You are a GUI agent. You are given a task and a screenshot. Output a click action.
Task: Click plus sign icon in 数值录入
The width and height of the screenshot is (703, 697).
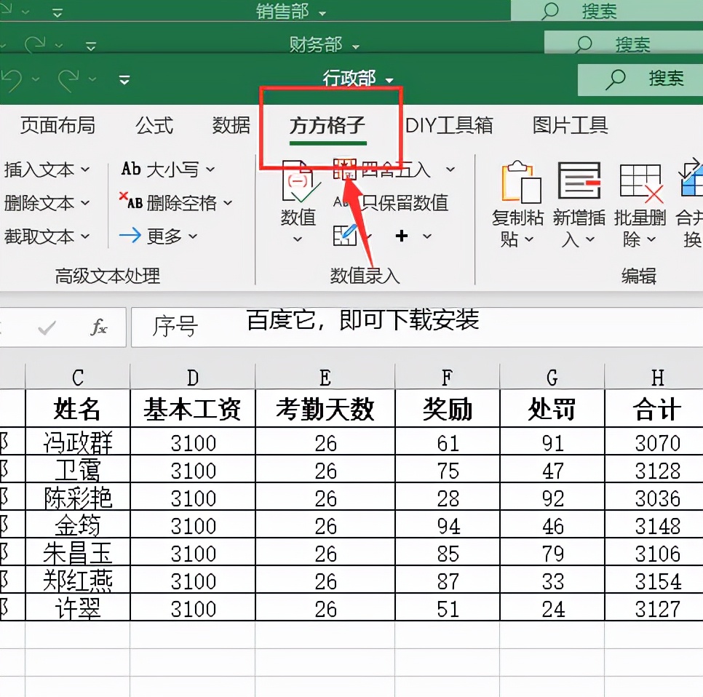tap(402, 236)
